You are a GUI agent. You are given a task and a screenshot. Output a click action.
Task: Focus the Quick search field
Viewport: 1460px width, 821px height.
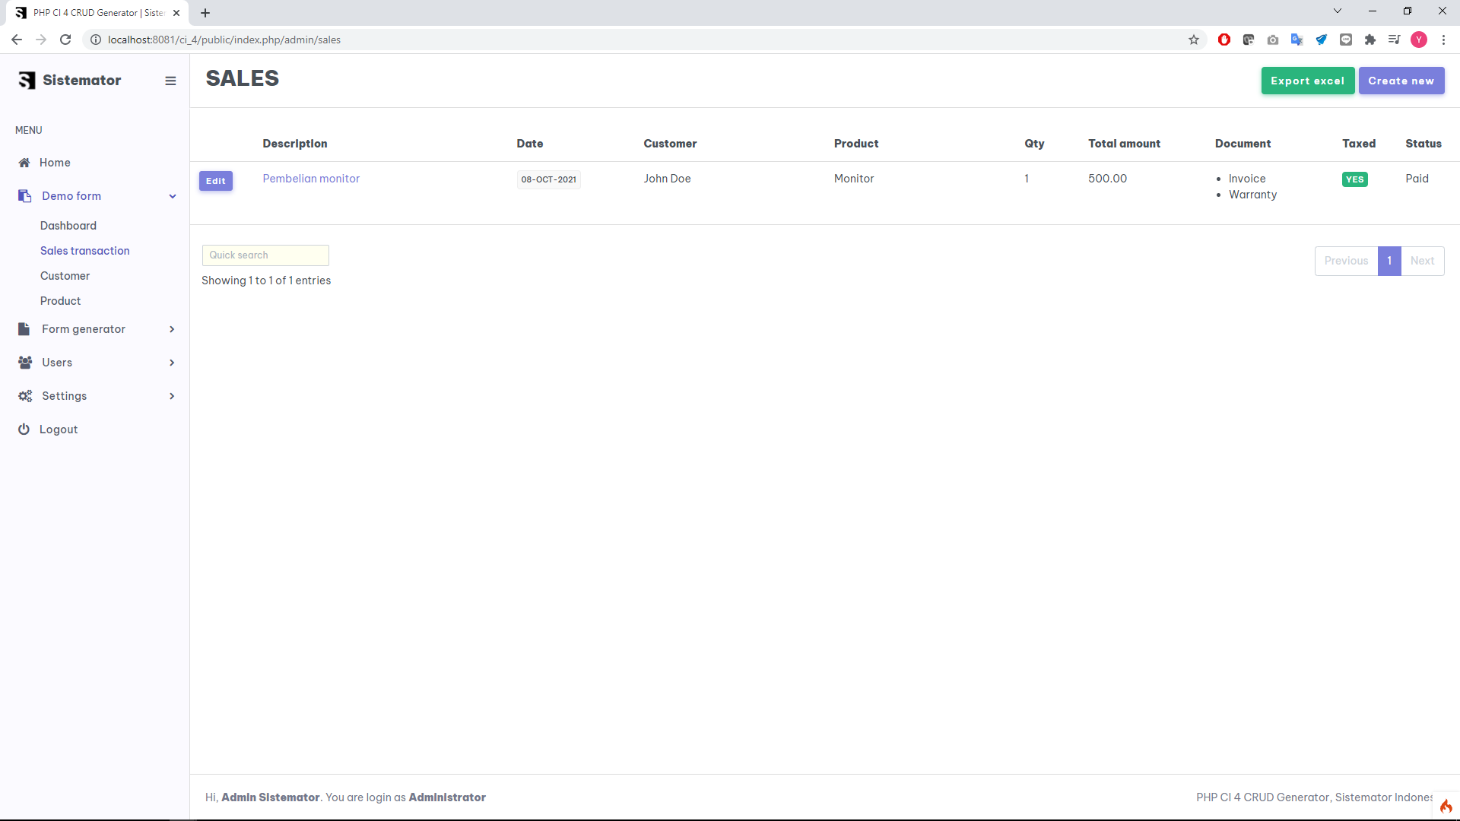pyautogui.click(x=265, y=255)
